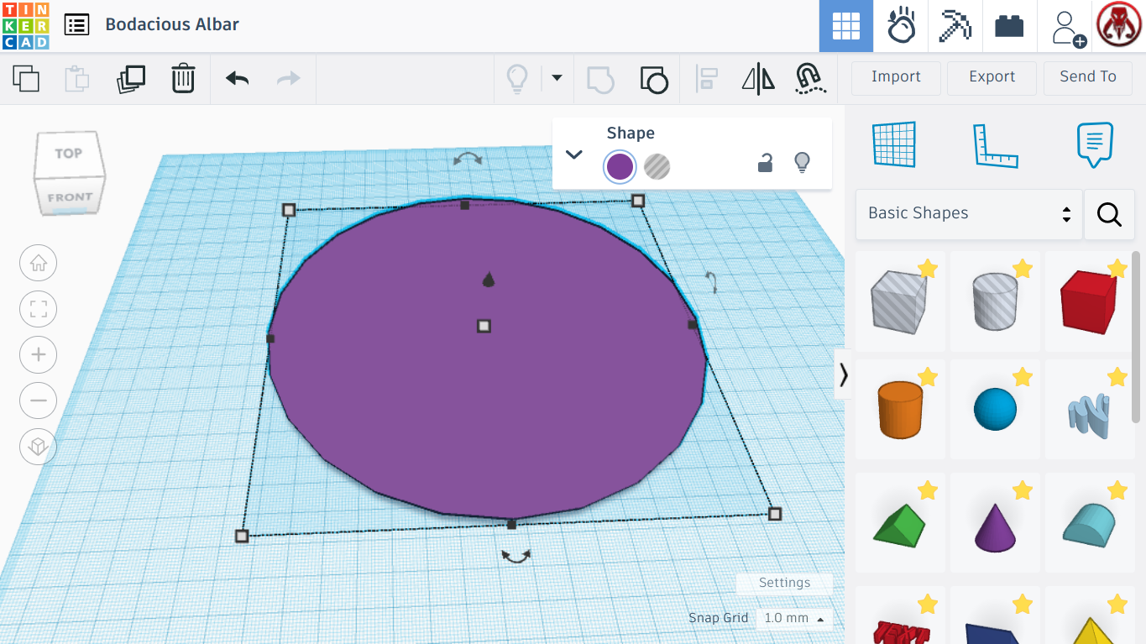Delete selection with trash icon

183,79
